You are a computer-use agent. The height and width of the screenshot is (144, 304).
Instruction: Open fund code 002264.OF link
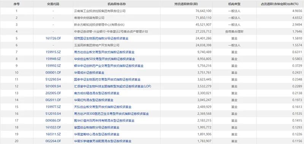point(53,141)
